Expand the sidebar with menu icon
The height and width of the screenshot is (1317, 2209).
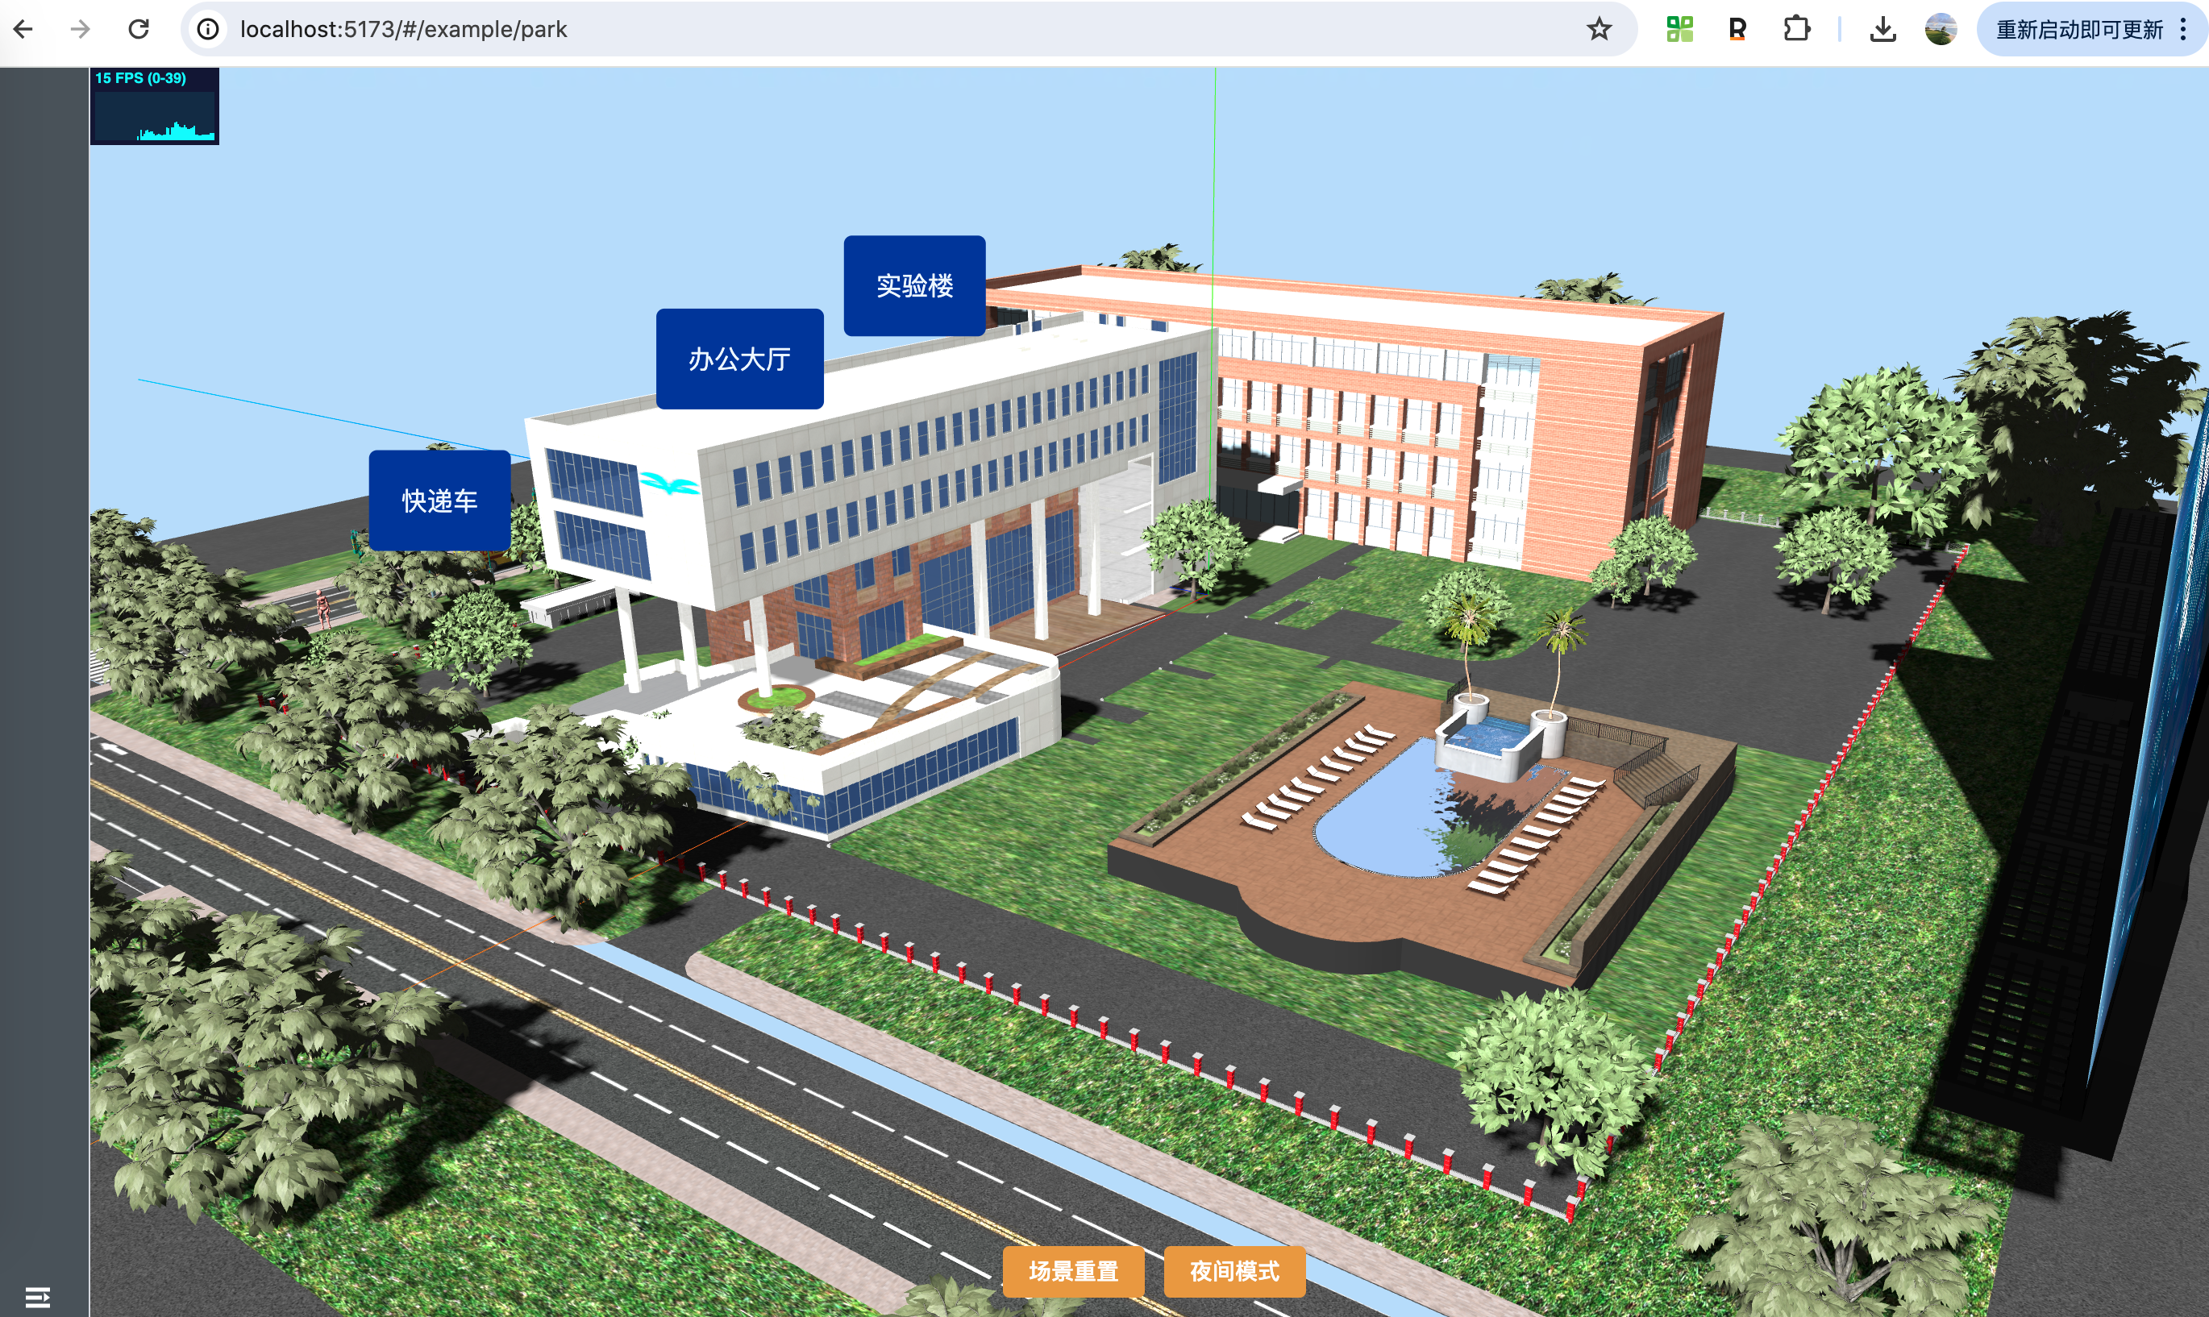(x=37, y=1297)
